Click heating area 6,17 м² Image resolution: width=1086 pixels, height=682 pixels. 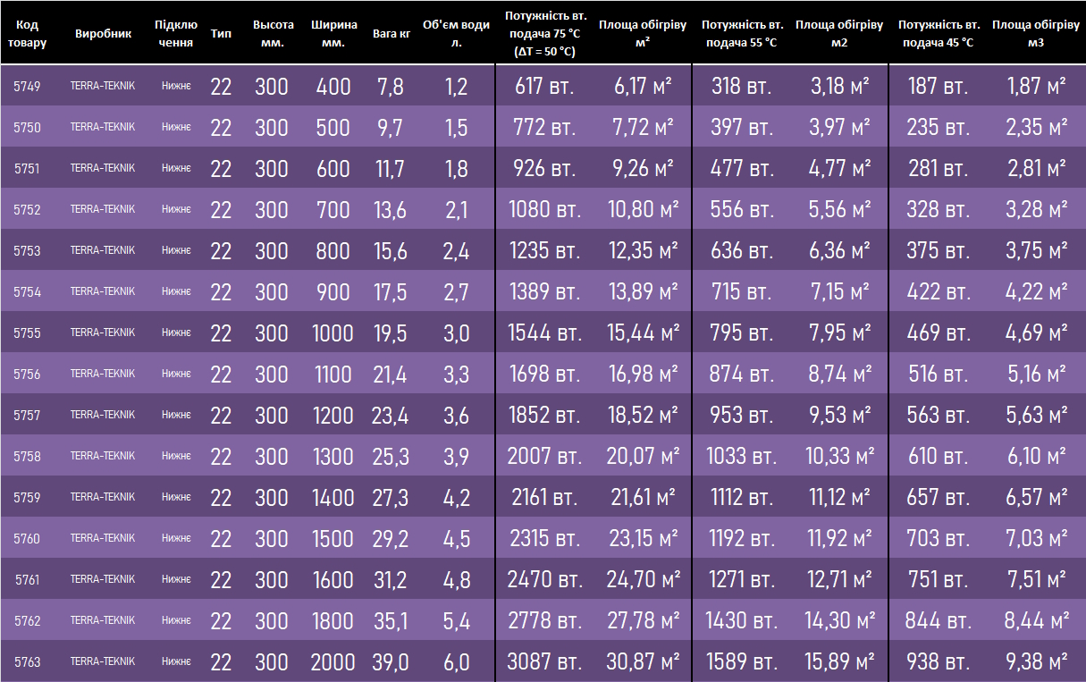click(x=643, y=87)
